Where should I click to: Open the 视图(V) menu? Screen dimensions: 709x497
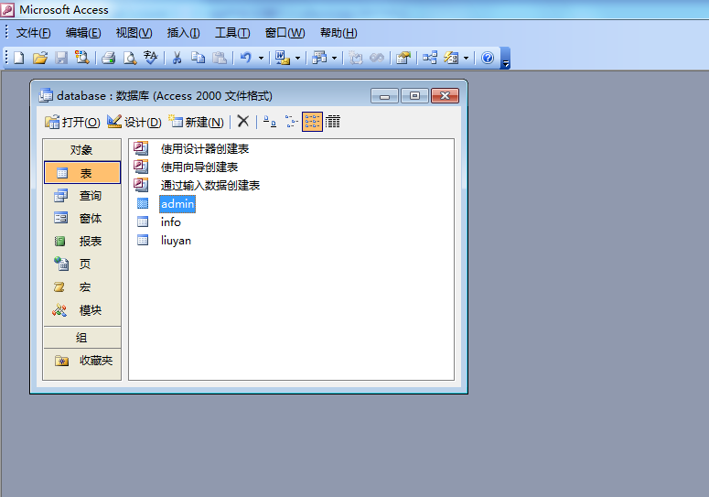click(134, 33)
